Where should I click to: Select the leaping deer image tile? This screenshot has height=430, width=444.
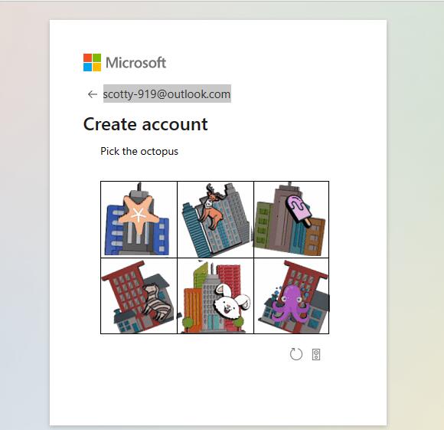coord(215,219)
